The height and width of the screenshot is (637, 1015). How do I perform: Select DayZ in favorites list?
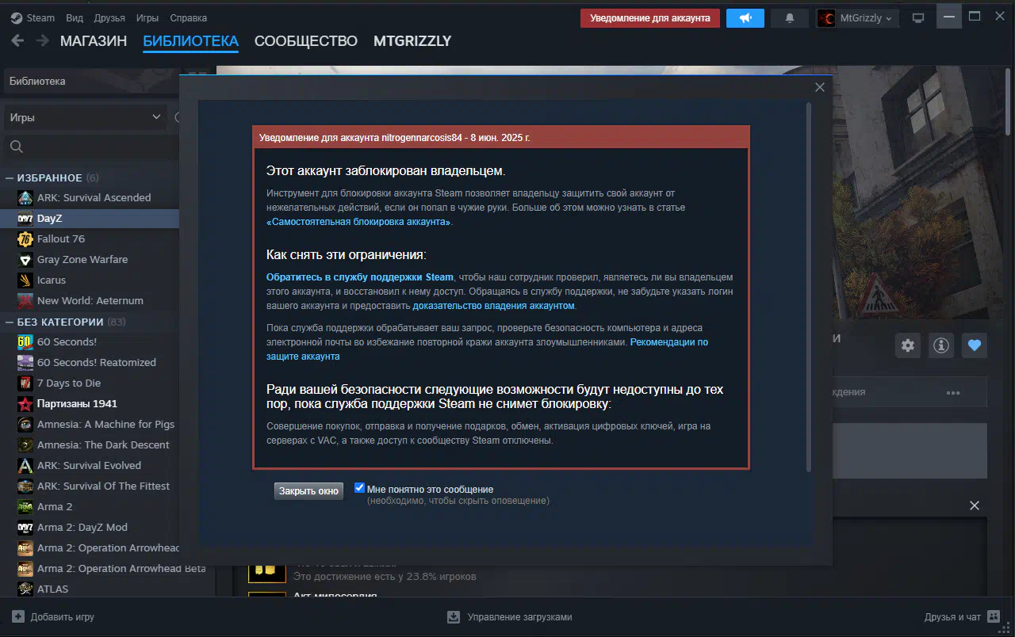pyautogui.click(x=90, y=218)
